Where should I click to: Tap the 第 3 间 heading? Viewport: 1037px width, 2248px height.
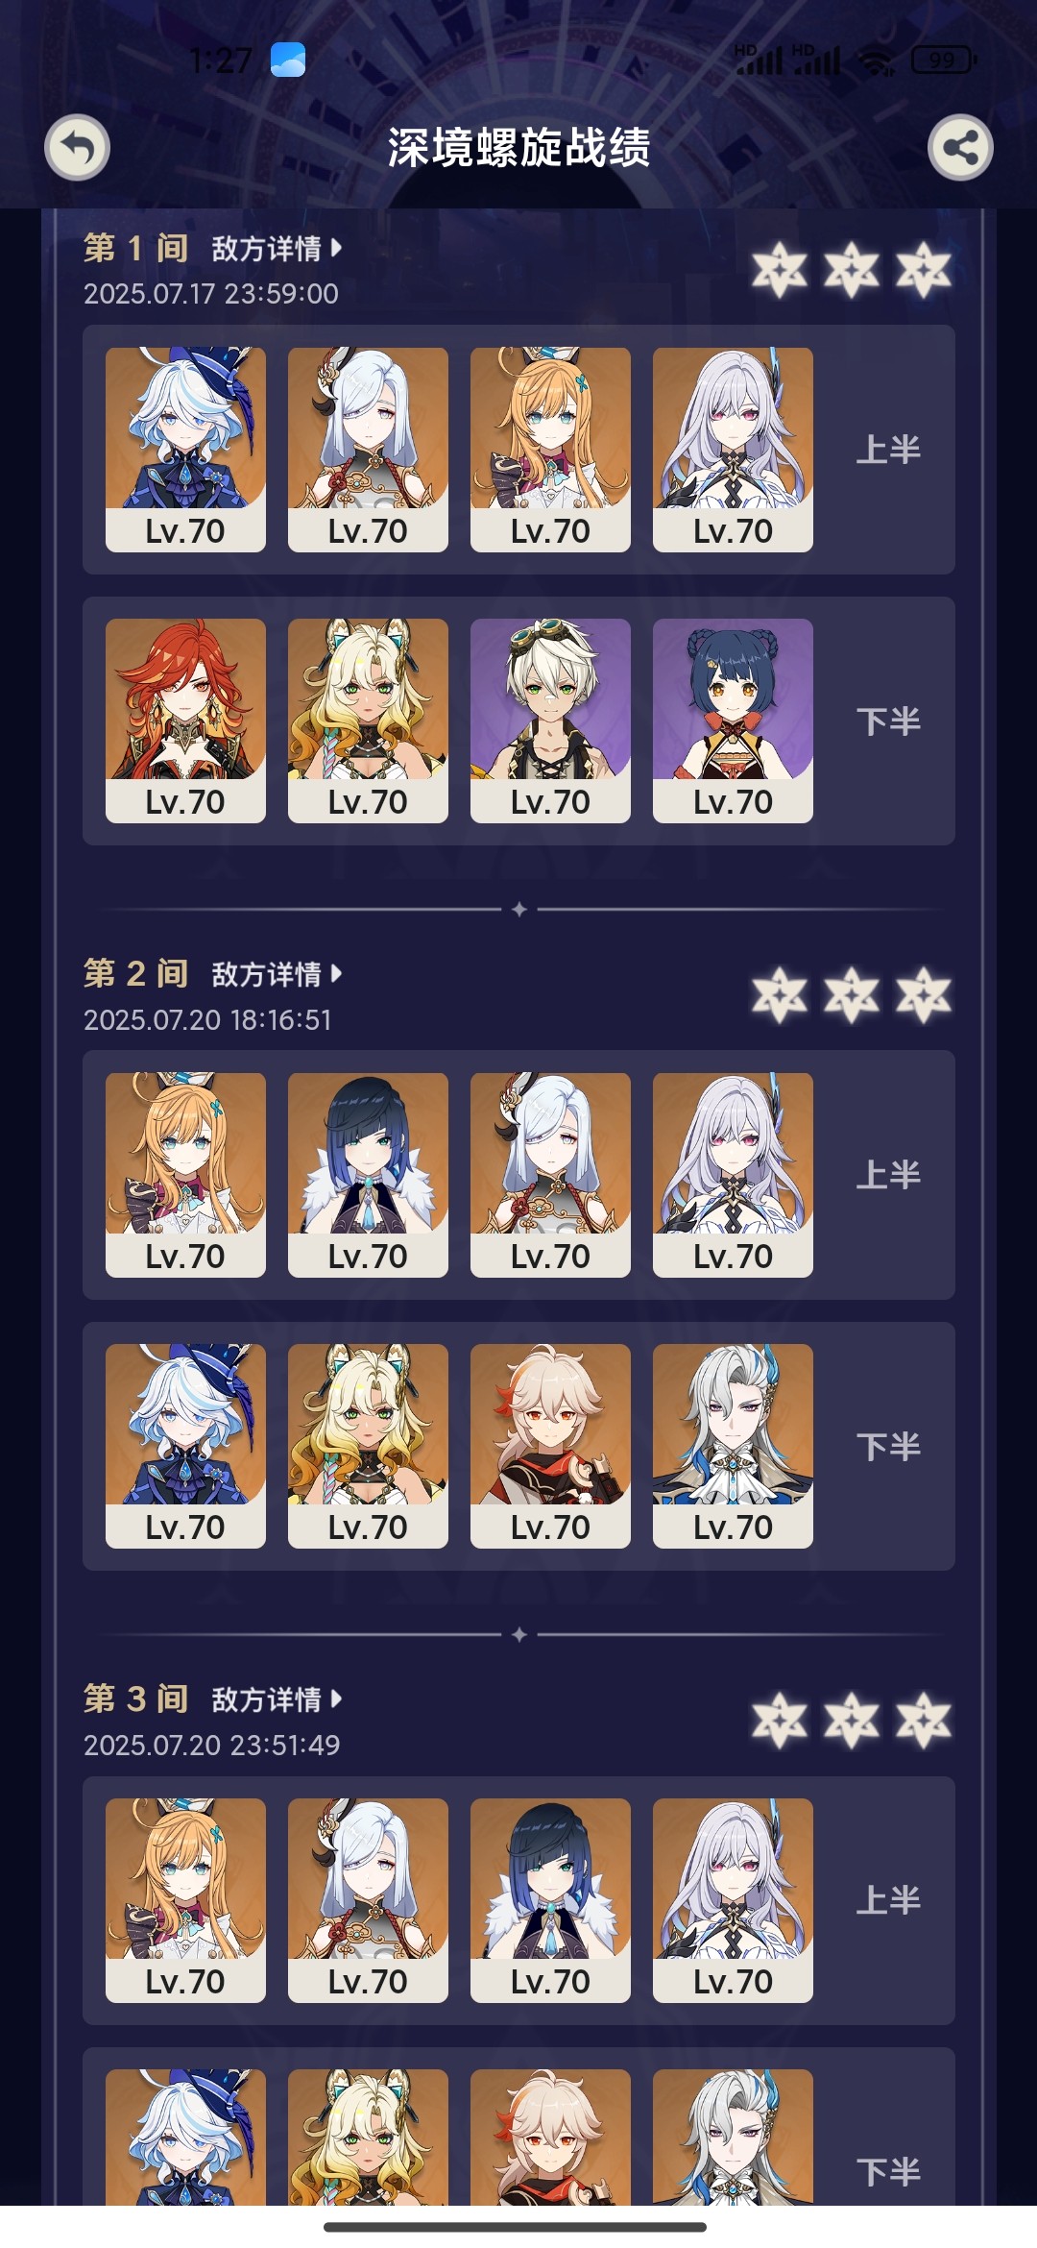click(x=135, y=1699)
